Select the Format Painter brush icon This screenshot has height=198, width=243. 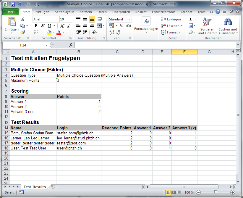tap(23, 32)
